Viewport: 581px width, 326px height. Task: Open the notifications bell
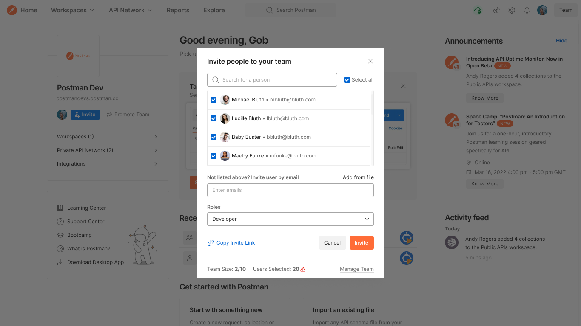click(x=527, y=10)
